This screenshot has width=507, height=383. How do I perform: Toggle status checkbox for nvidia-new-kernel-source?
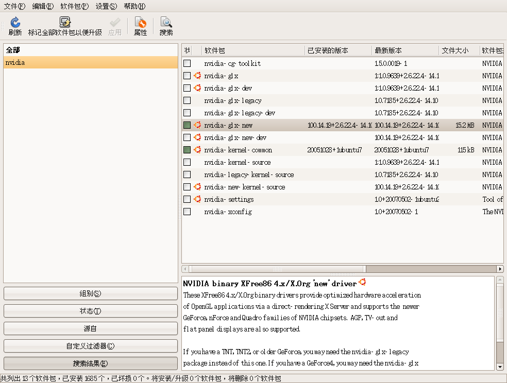pyautogui.click(x=187, y=187)
